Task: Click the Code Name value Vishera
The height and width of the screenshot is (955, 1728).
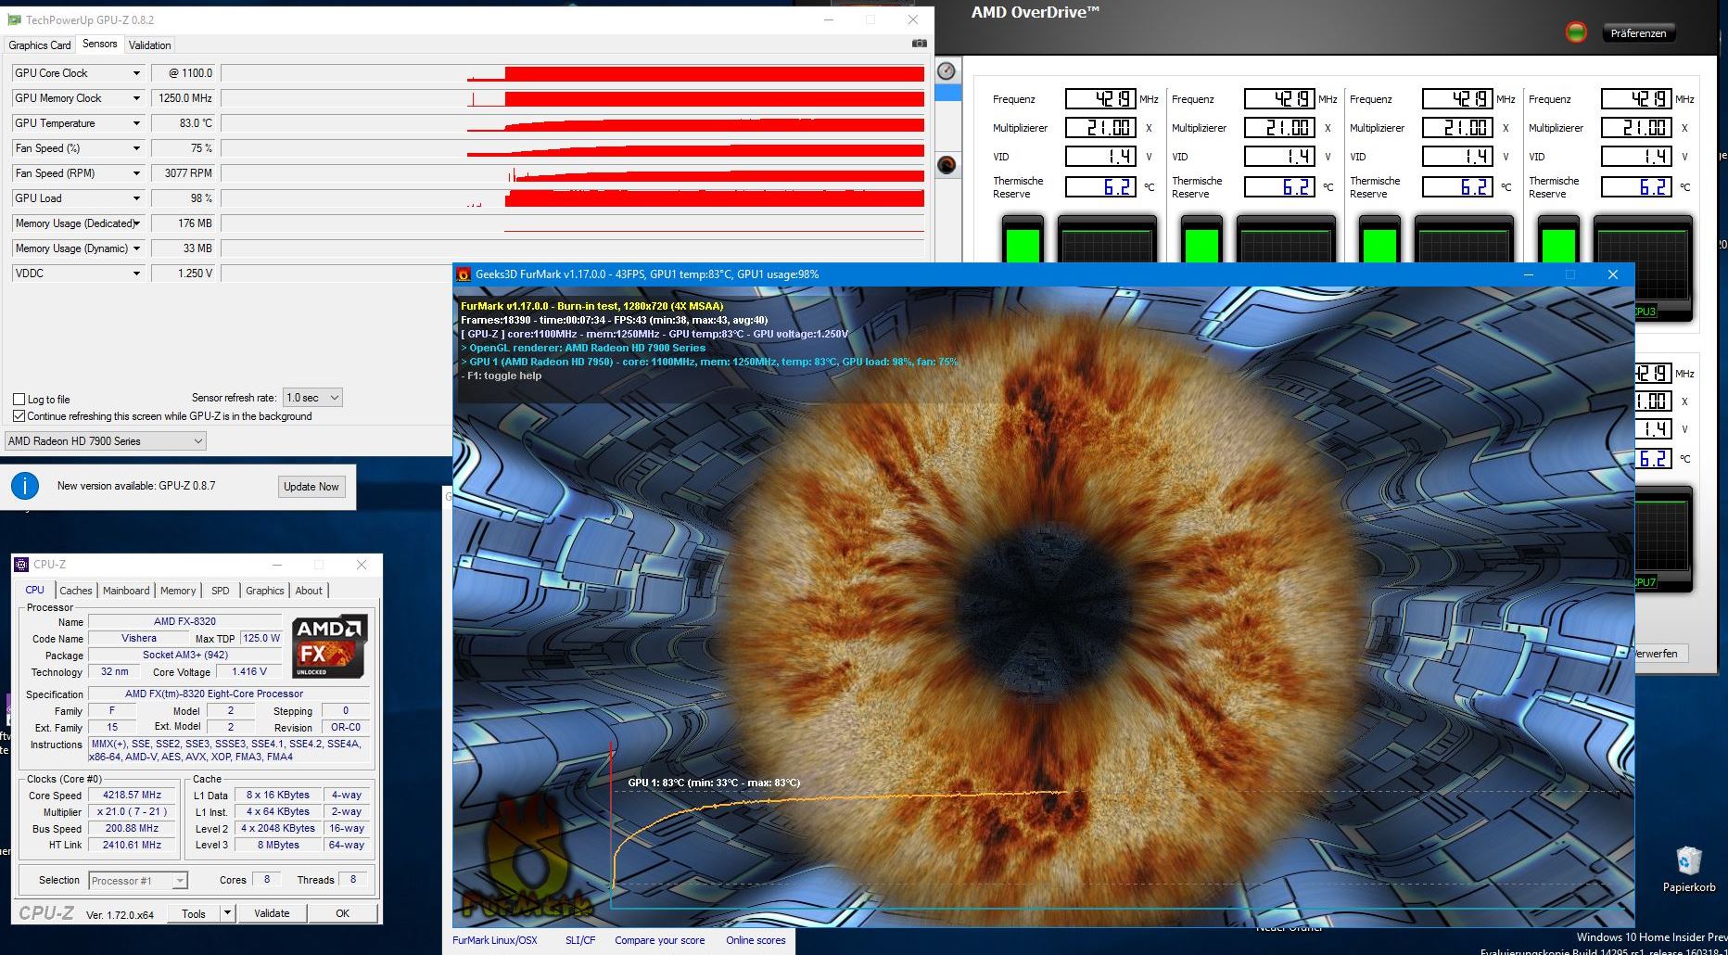Action: click(x=139, y=638)
